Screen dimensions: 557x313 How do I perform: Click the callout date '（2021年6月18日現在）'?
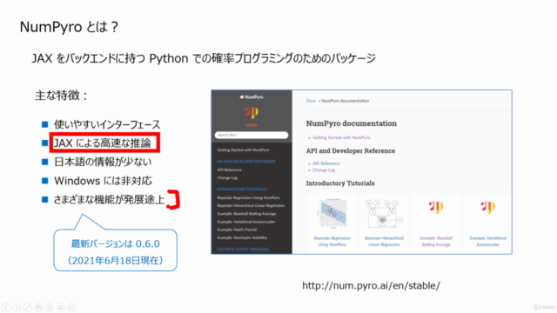115,261
